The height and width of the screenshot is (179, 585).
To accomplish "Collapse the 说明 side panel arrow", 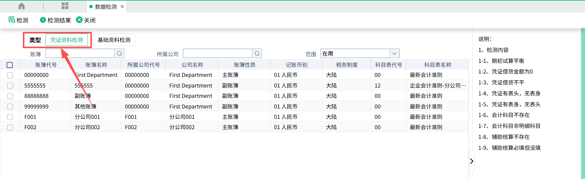I will point(472,161).
